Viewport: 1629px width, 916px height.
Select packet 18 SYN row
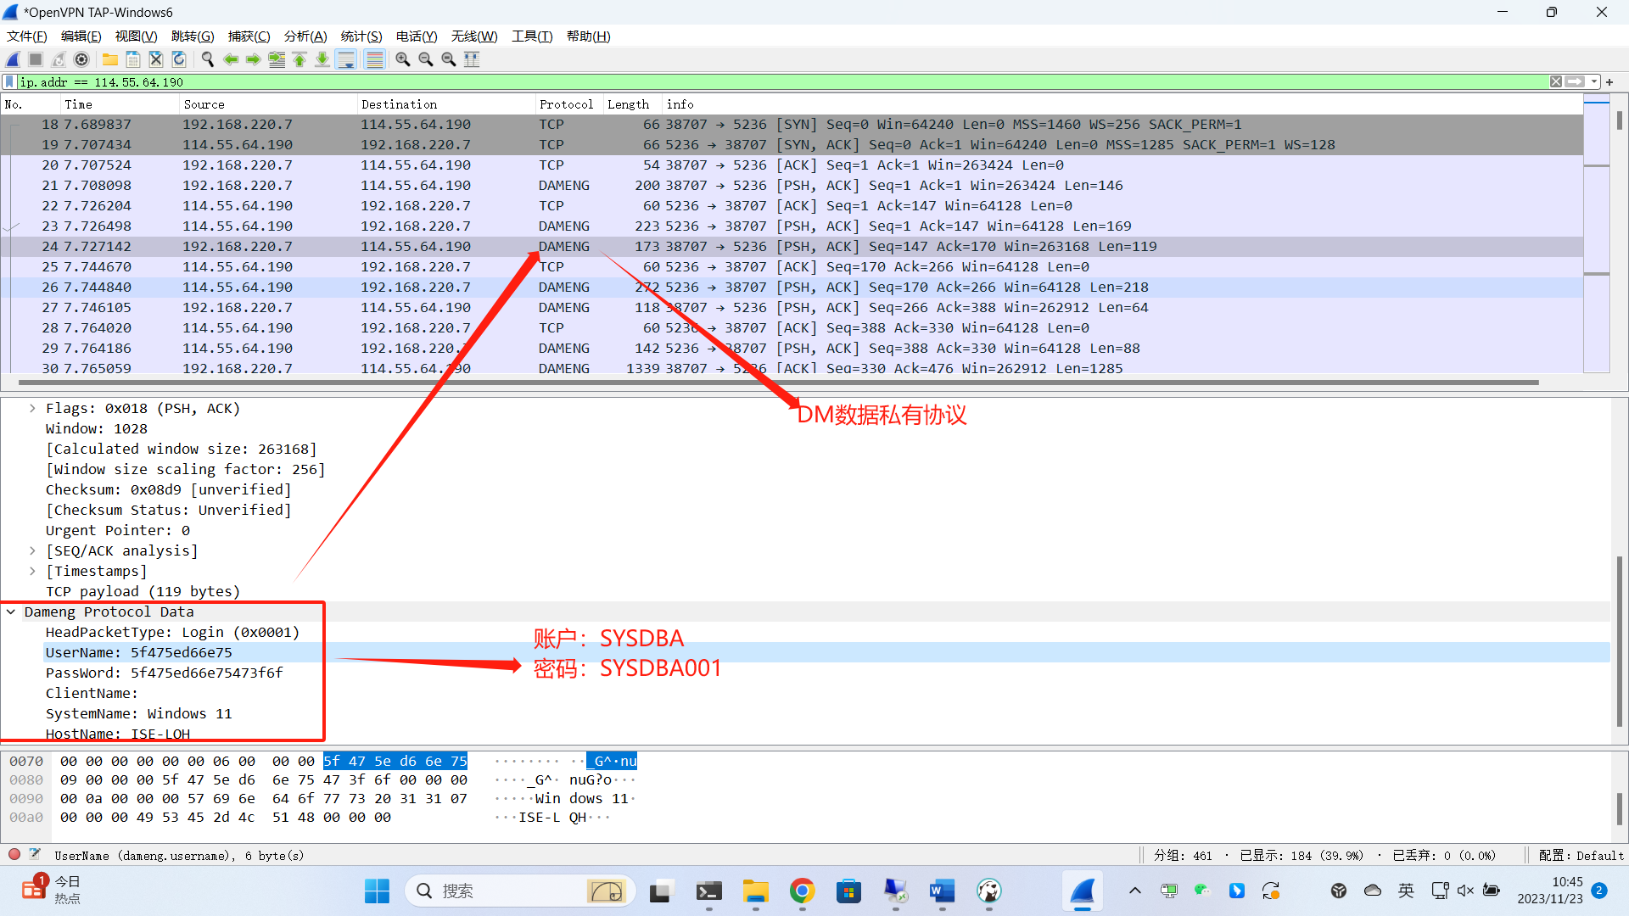pos(792,125)
